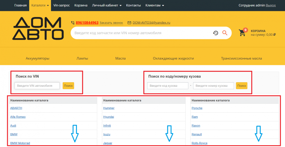The width and height of the screenshot is (285, 147).
Task: Select the Аккумуляторы category
Action: (x=37, y=58)
